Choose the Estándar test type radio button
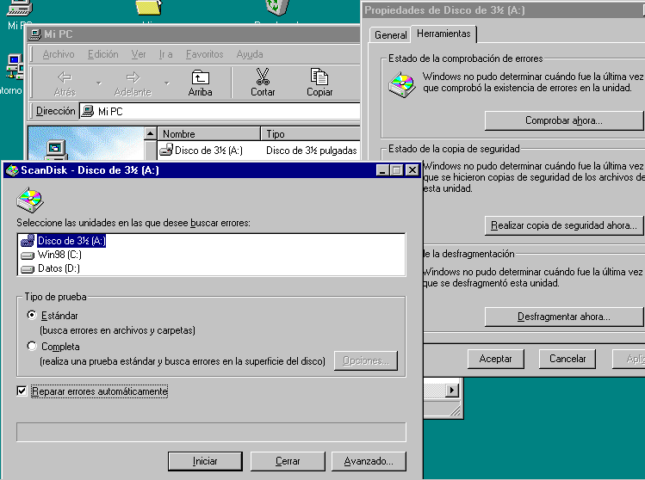 click(32, 315)
